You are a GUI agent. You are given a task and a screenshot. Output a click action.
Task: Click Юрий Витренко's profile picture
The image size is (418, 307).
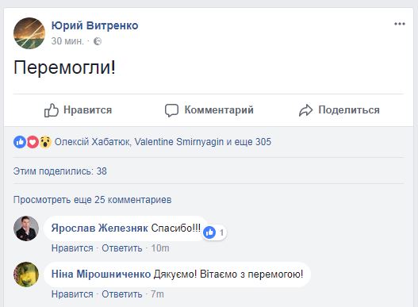[x=29, y=33]
